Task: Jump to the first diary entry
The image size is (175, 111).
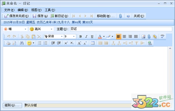Action: coord(73,16)
